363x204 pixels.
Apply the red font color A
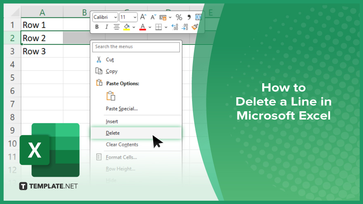[142, 27]
